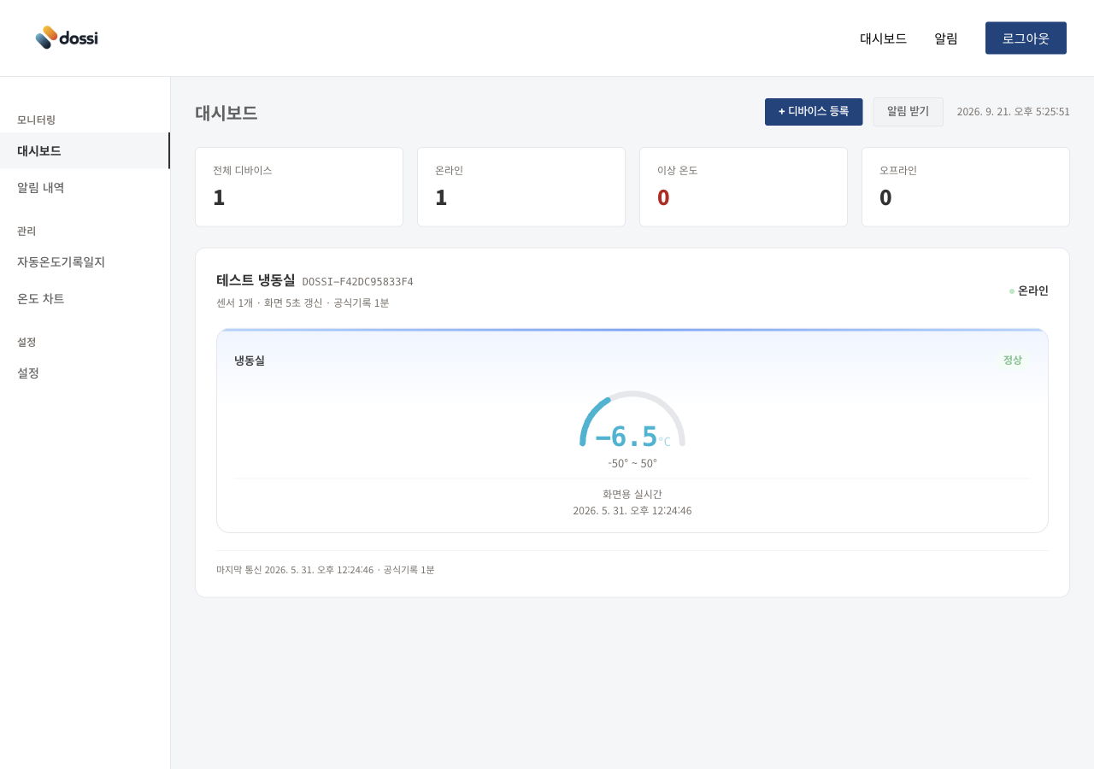Open 설정 page in the sidebar
This screenshot has width=1094, height=769.
(85, 373)
